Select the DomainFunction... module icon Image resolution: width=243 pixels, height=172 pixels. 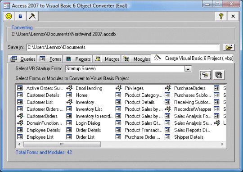pos(20,123)
